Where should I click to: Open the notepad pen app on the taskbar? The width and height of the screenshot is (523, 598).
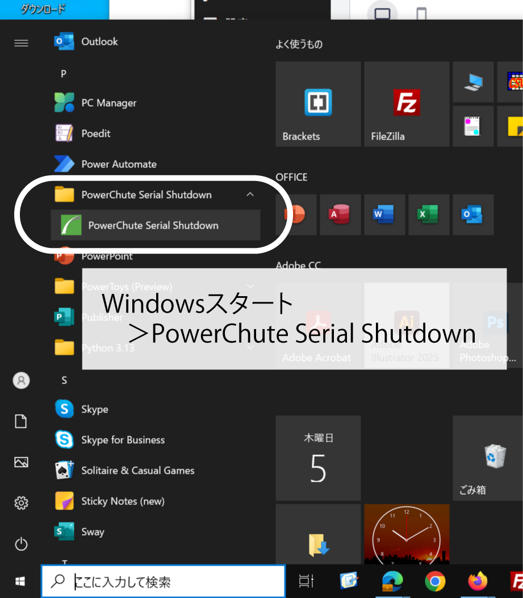point(349,581)
